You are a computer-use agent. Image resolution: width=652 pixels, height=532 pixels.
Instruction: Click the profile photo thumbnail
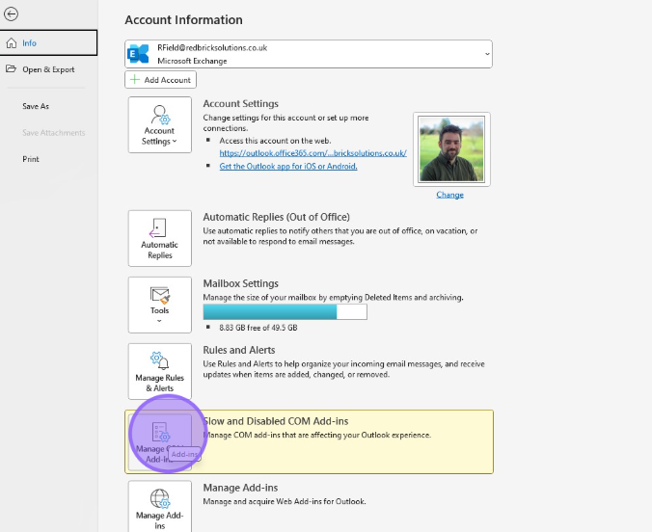click(450, 147)
